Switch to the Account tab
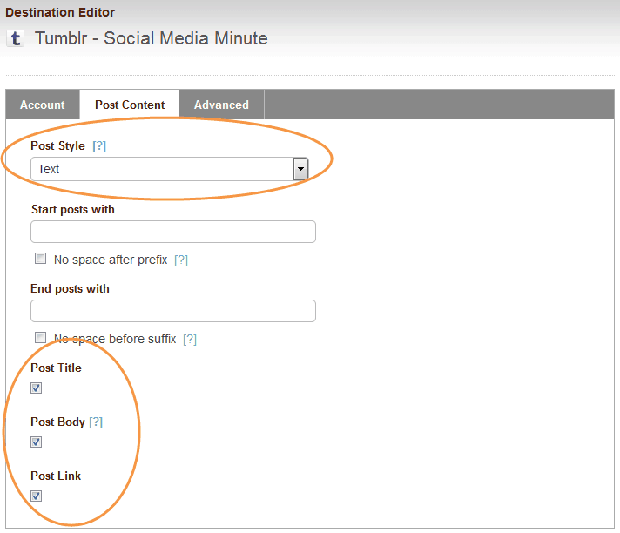The image size is (620, 533). pyautogui.click(x=43, y=105)
